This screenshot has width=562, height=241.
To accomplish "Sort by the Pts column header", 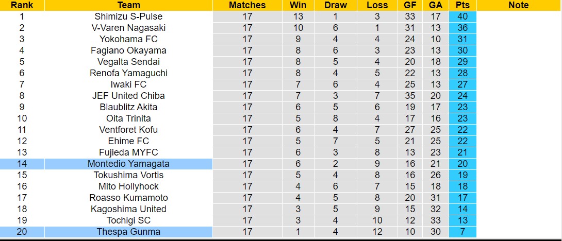I will [462, 5].
